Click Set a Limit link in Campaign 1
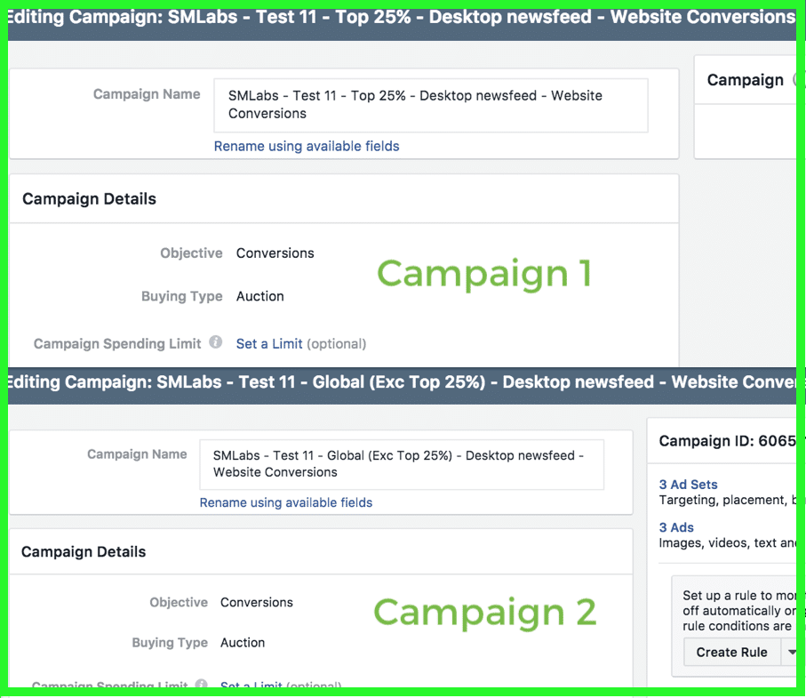 [269, 343]
